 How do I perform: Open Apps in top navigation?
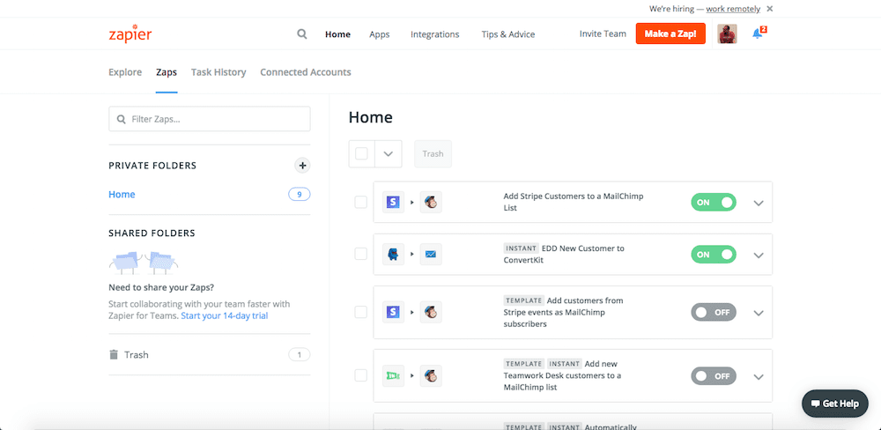point(379,34)
